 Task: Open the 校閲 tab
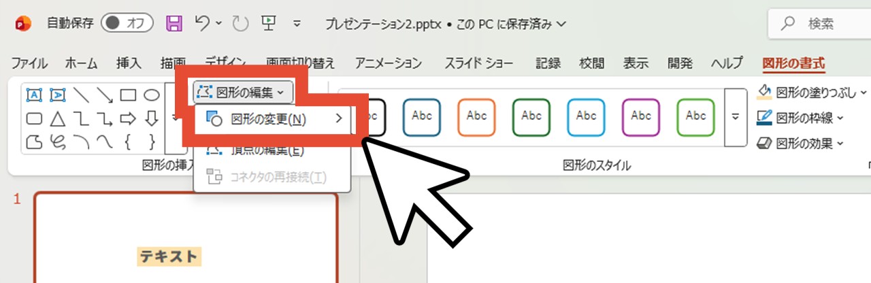592,64
